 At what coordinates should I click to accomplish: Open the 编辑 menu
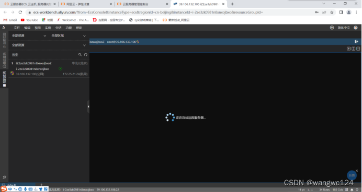pos(27,28)
